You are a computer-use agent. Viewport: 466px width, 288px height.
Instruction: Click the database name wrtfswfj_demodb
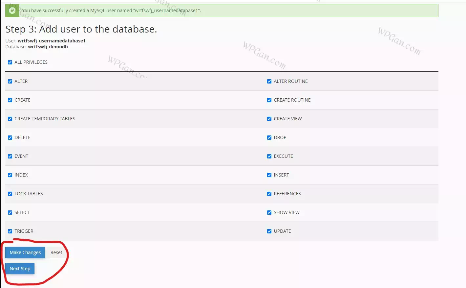48,47
